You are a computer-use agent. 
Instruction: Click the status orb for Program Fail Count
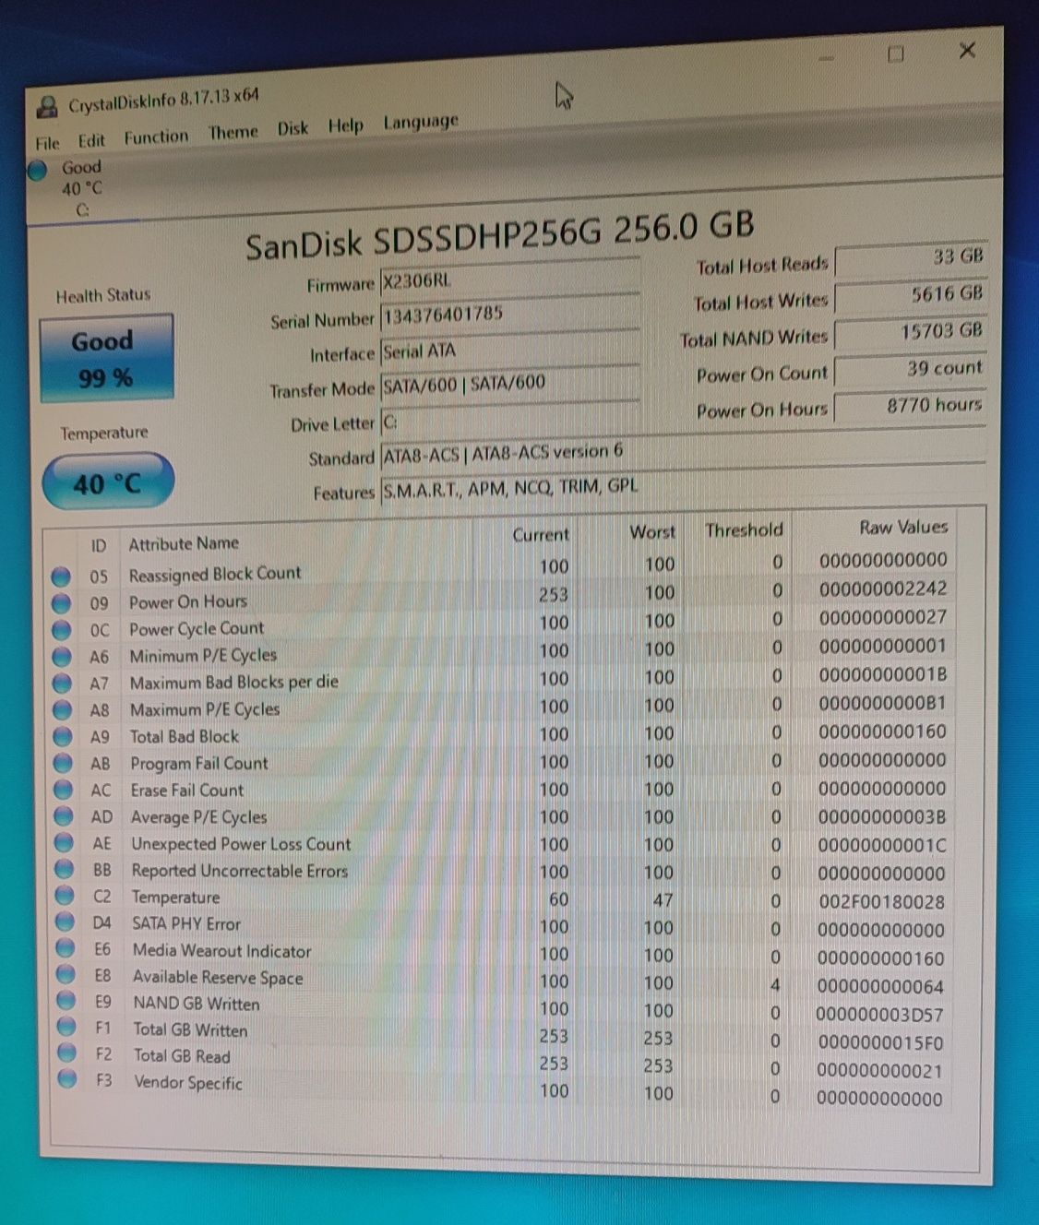[x=63, y=764]
